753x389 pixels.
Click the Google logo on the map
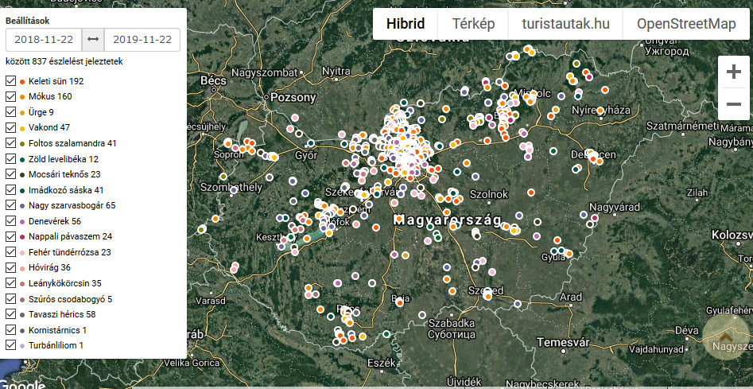tap(22, 384)
